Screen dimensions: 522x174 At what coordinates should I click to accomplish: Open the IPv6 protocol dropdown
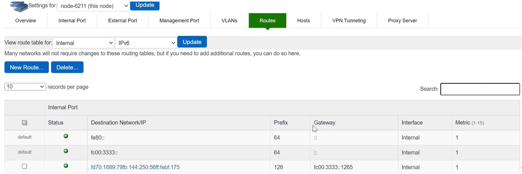146,43
